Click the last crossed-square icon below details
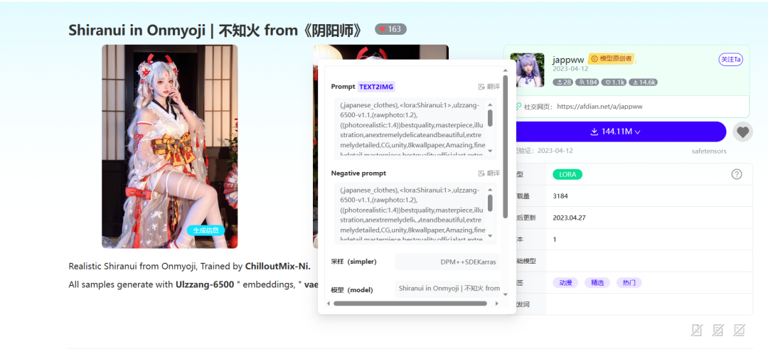 [x=739, y=330]
